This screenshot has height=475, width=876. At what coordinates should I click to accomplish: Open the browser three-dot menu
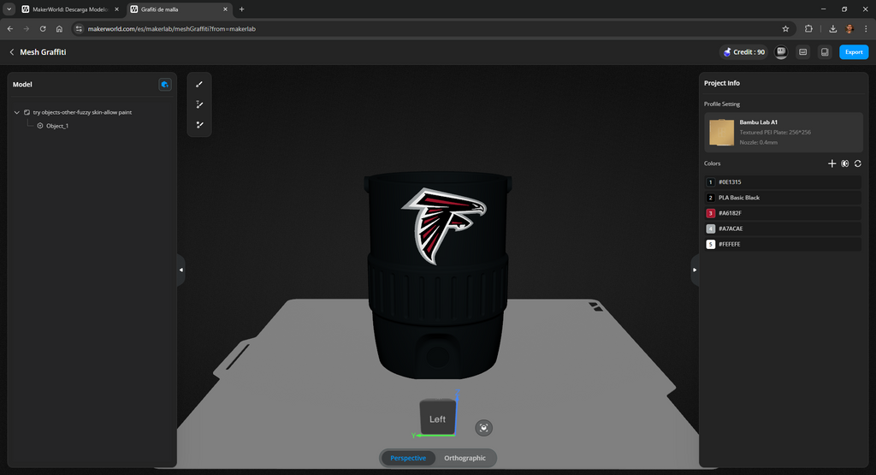[x=866, y=28]
